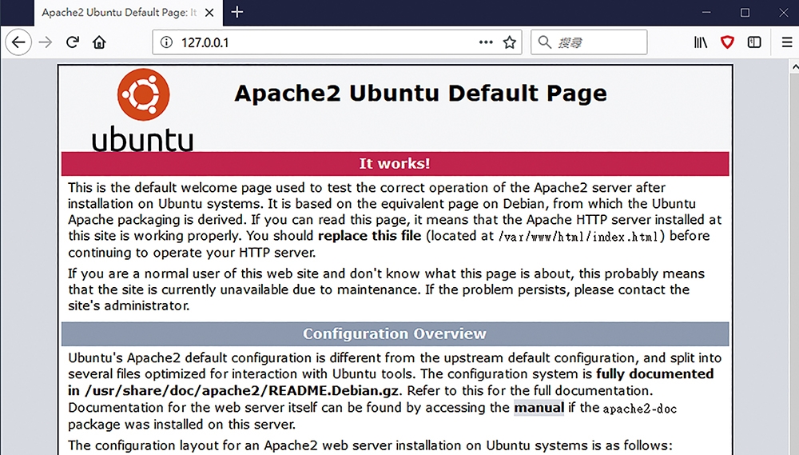Click the forward arrow button
The height and width of the screenshot is (455, 799).
coord(46,42)
